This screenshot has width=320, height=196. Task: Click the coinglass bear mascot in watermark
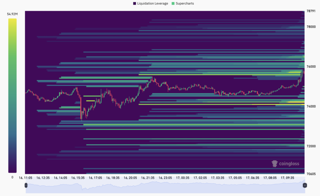(x=274, y=163)
